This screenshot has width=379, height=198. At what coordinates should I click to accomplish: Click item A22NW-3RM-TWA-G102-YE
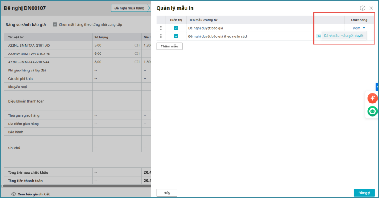(29, 54)
